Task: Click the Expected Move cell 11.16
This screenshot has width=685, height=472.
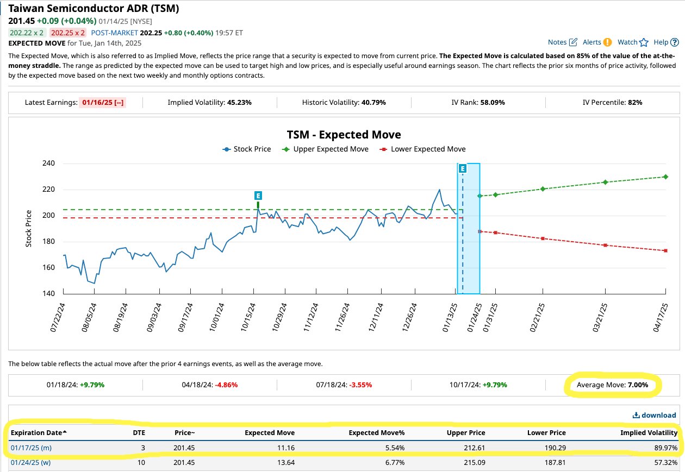Action: click(286, 448)
